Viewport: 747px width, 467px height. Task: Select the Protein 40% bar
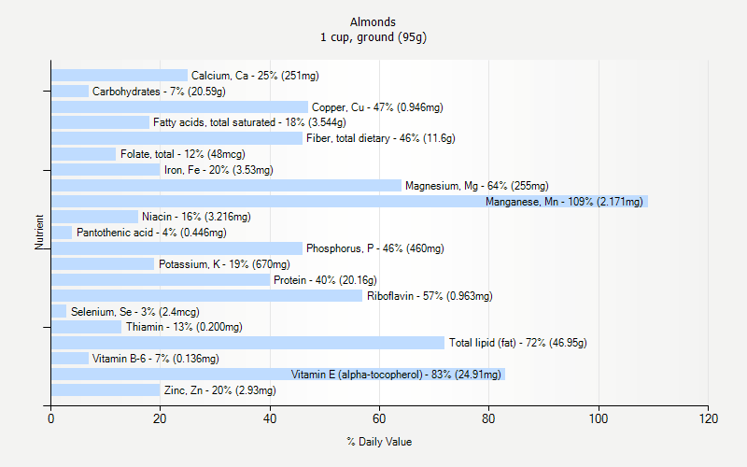(x=161, y=279)
